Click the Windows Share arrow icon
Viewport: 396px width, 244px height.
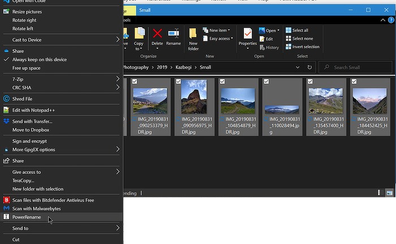click(6, 161)
